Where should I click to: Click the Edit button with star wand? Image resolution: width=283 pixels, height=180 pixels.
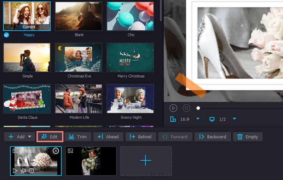point(50,137)
